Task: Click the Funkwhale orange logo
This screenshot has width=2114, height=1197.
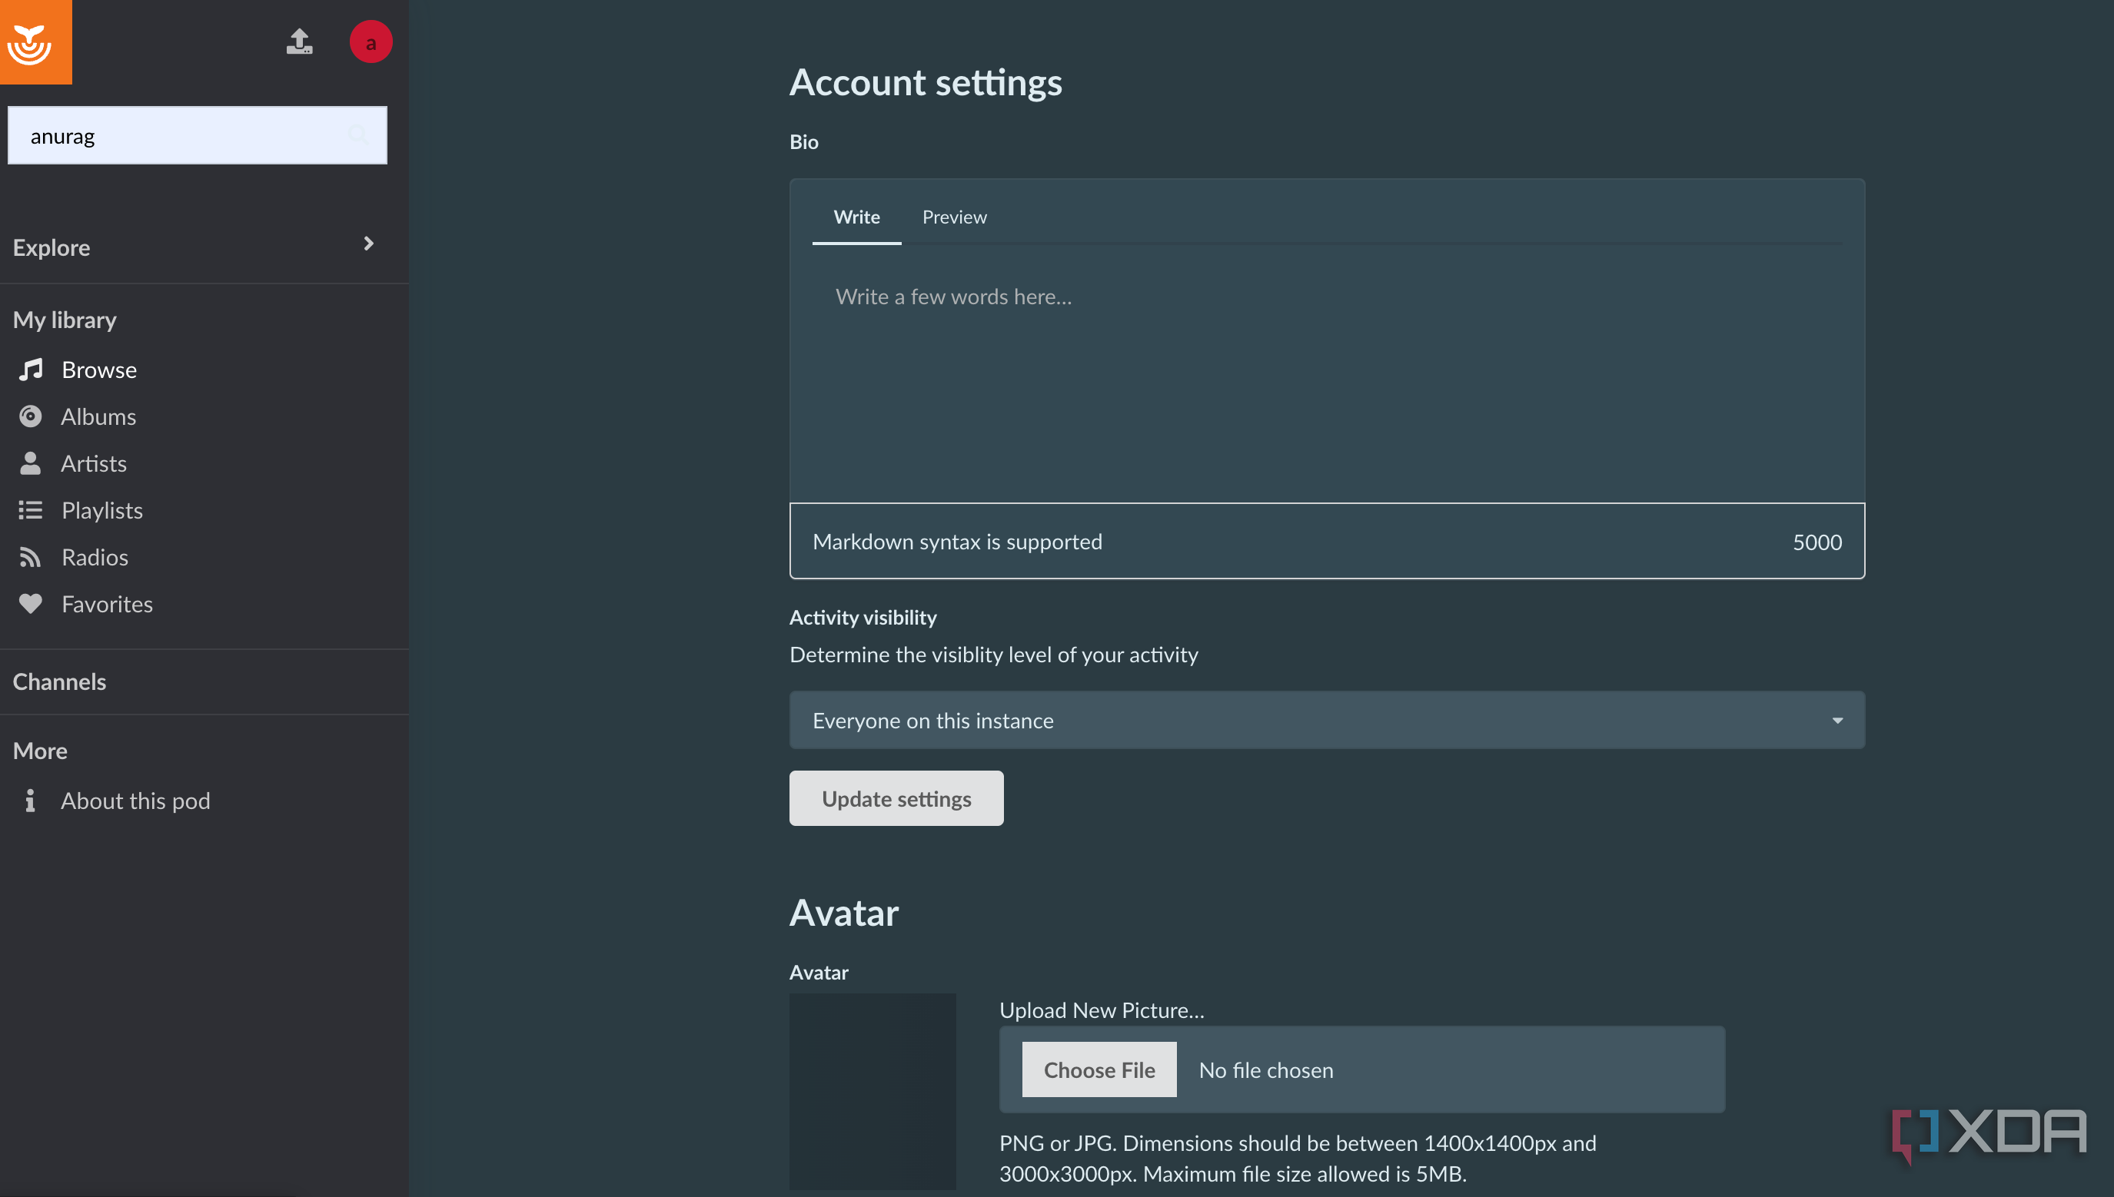Action: click(35, 41)
